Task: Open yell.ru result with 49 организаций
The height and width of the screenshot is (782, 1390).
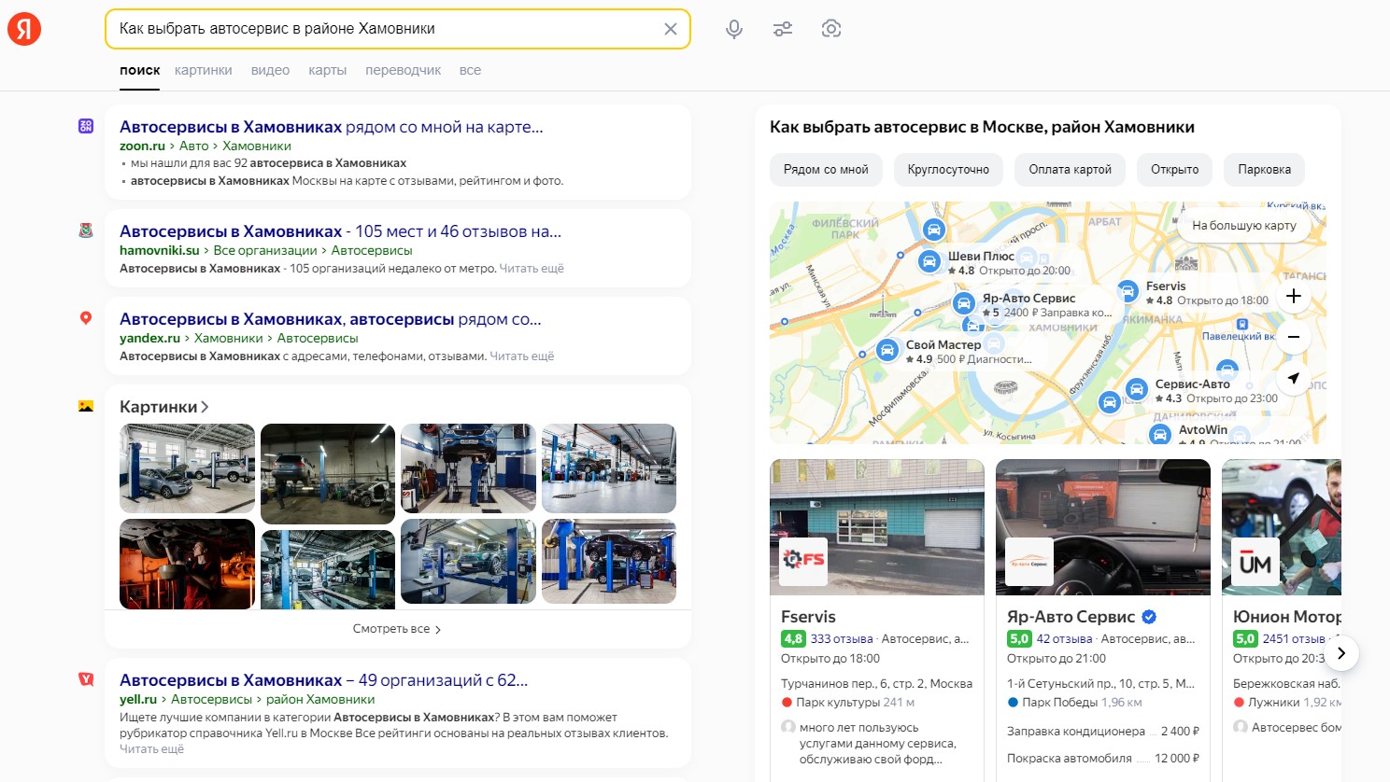Action: click(x=323, y=680)
